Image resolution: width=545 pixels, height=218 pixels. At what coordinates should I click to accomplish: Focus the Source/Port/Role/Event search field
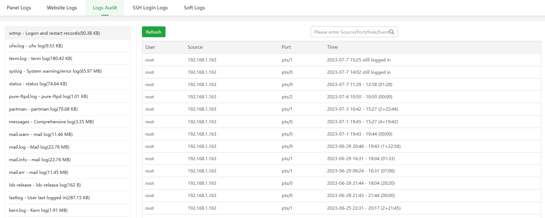click(x=351, y=32)
